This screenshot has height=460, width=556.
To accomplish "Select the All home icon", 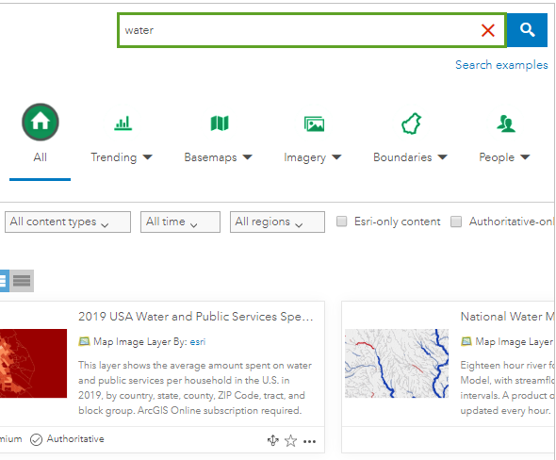I will click(41, 122).
